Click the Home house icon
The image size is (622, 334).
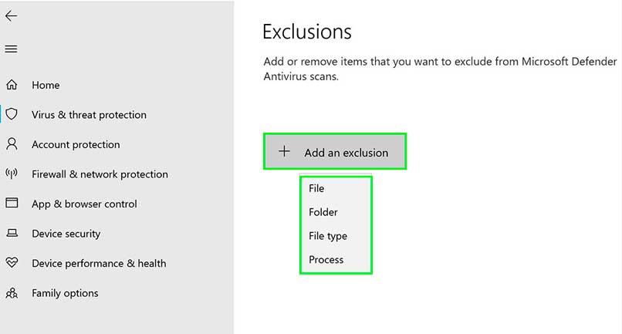(12, 85)
